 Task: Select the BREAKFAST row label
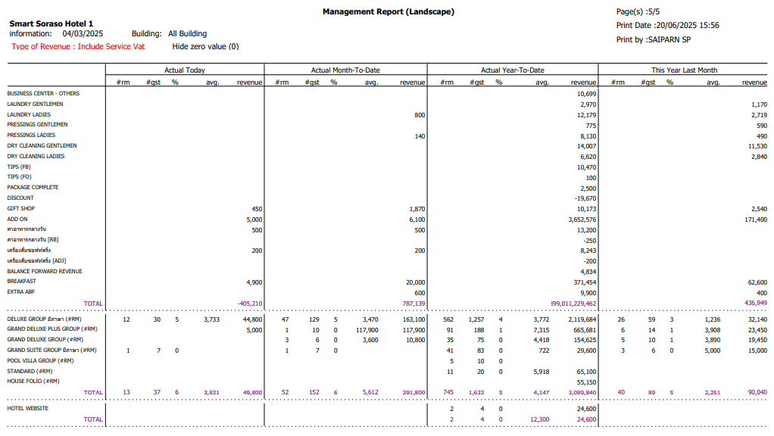pyautogui.click(x=21, y=282)
